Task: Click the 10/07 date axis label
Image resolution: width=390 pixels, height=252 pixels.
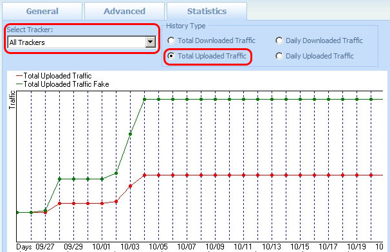Action: coord(187,247)
